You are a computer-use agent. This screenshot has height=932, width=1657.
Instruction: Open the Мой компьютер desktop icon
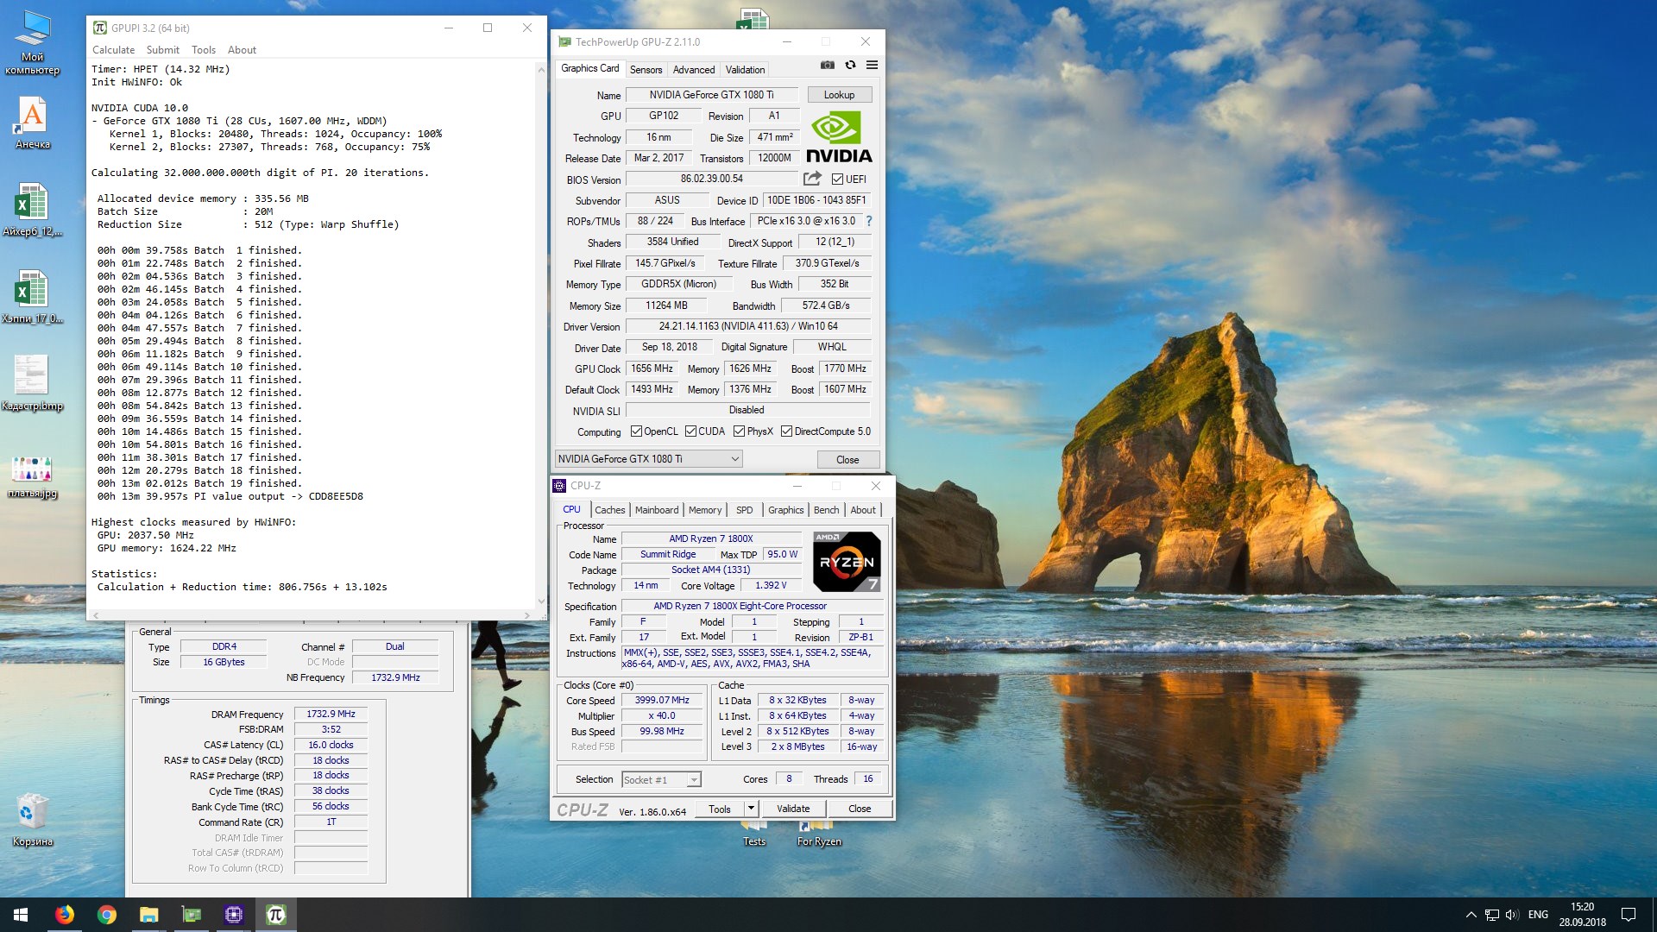33,42
